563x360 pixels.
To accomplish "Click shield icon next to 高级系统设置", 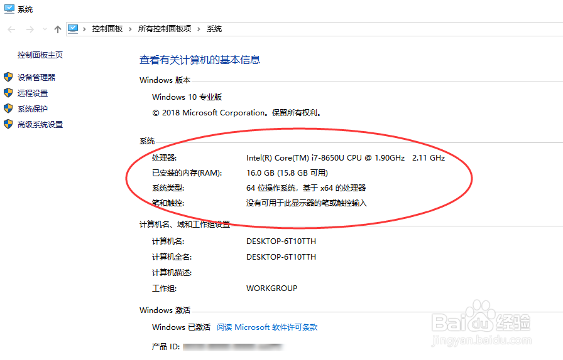I will [8, 124].
